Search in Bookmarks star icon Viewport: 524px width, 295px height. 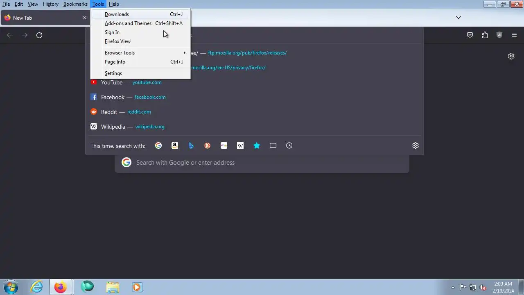(x=257, y=145)
